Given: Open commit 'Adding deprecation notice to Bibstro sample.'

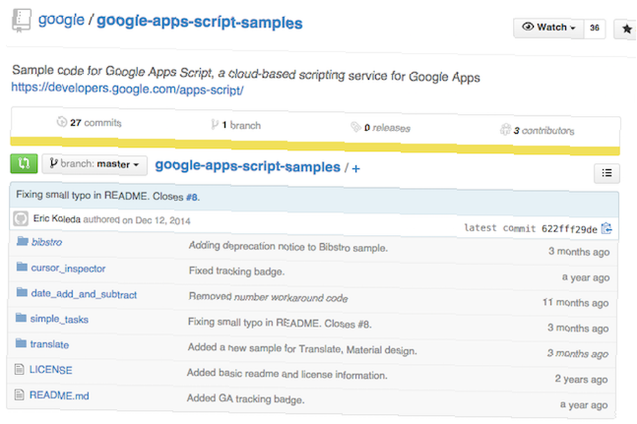Looking at the screenshot, I should (288, 246).
